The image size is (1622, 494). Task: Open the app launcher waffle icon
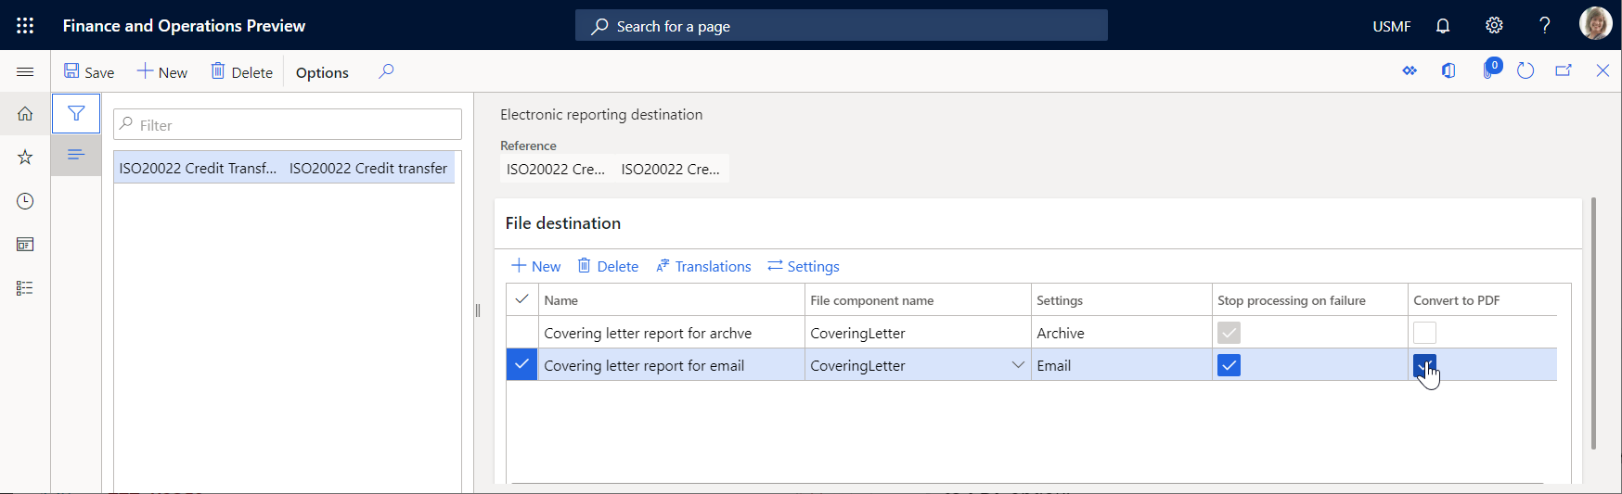point(25,26)
